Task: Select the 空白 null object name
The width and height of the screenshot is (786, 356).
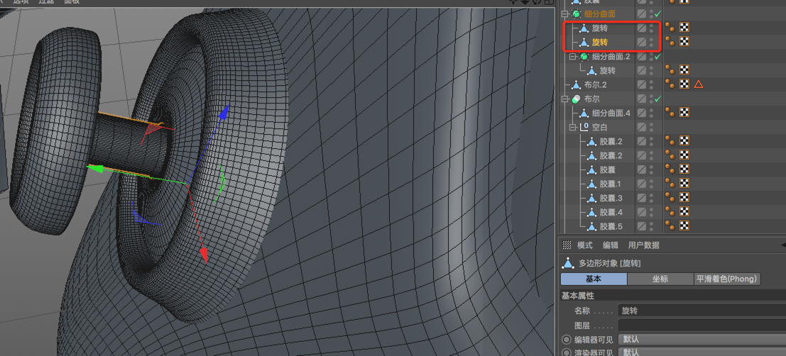Action: [599, 127]
